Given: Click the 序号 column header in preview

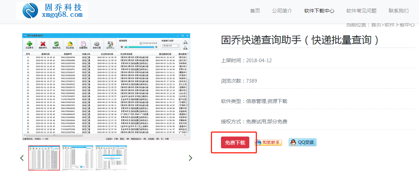Looking at the screenshot, I should 28,54.
